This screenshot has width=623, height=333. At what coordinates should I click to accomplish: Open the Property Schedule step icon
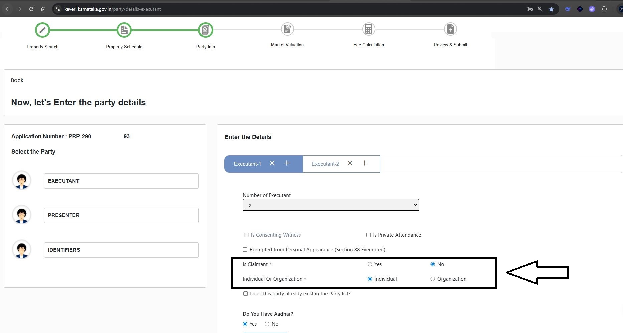pyautogui.click(x=124, y=30)
